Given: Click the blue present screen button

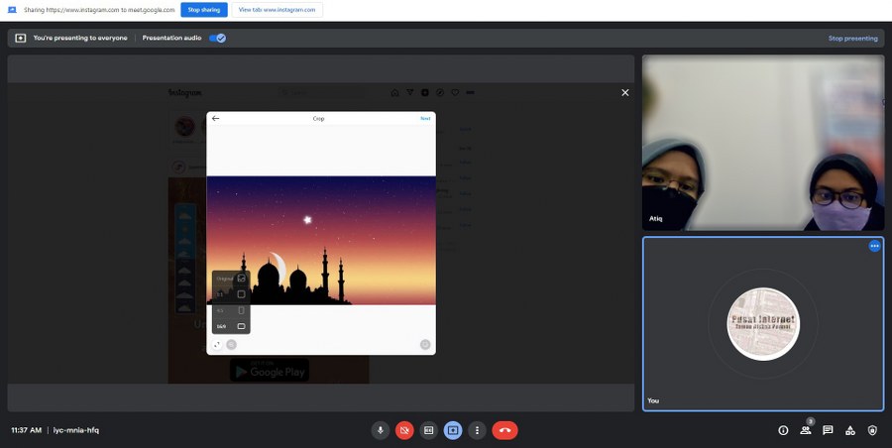Looking at the screenshot, I should click(x=453, y=430).
